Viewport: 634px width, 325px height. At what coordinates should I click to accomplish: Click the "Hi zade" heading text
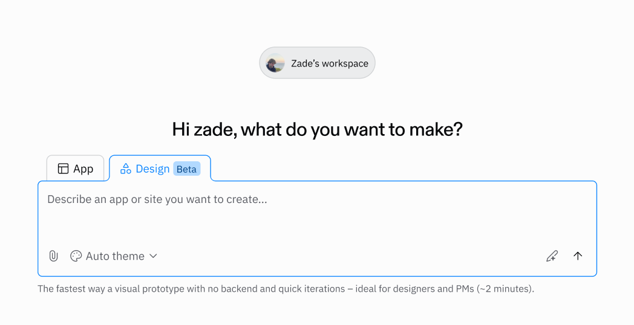coord(317,129)
